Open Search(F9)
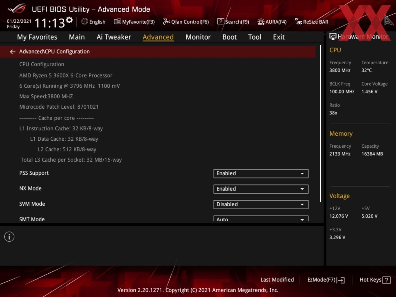This screenshot has height=297, width=396. click(x=233, y=22)
